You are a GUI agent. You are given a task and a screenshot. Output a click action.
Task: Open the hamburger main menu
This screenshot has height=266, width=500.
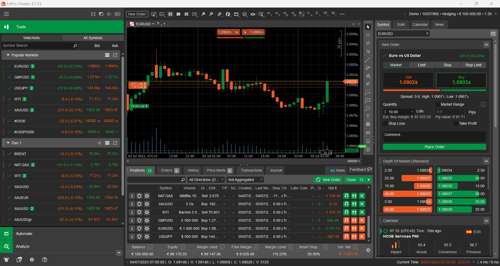[6, 14]
